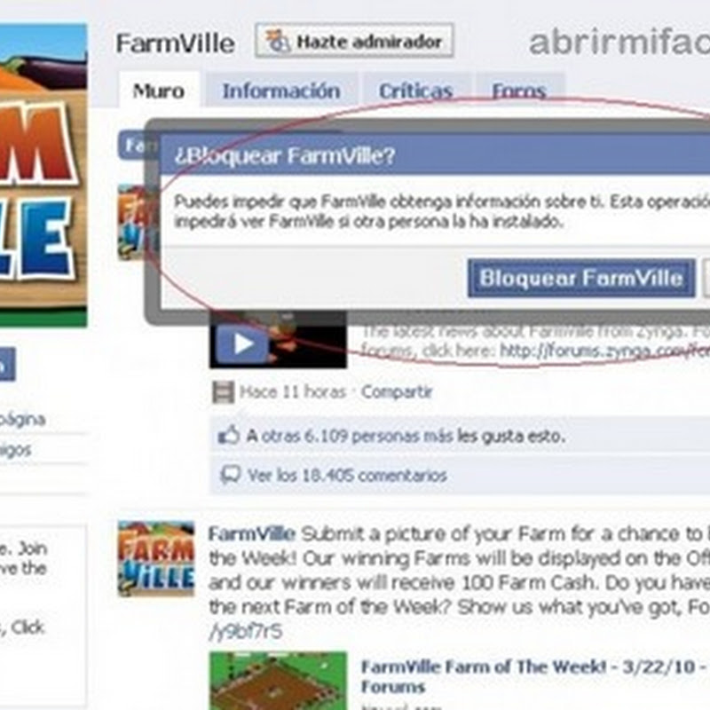Click FarmVille author name in post
Viewport: 710px width, 710px height.
[252, 534]
